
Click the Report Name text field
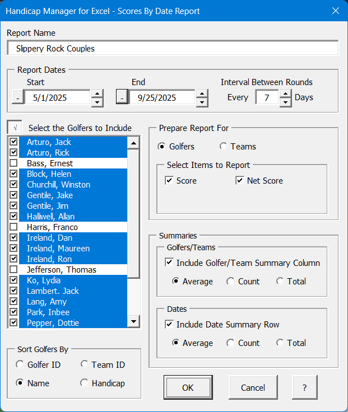click(173, 48)
